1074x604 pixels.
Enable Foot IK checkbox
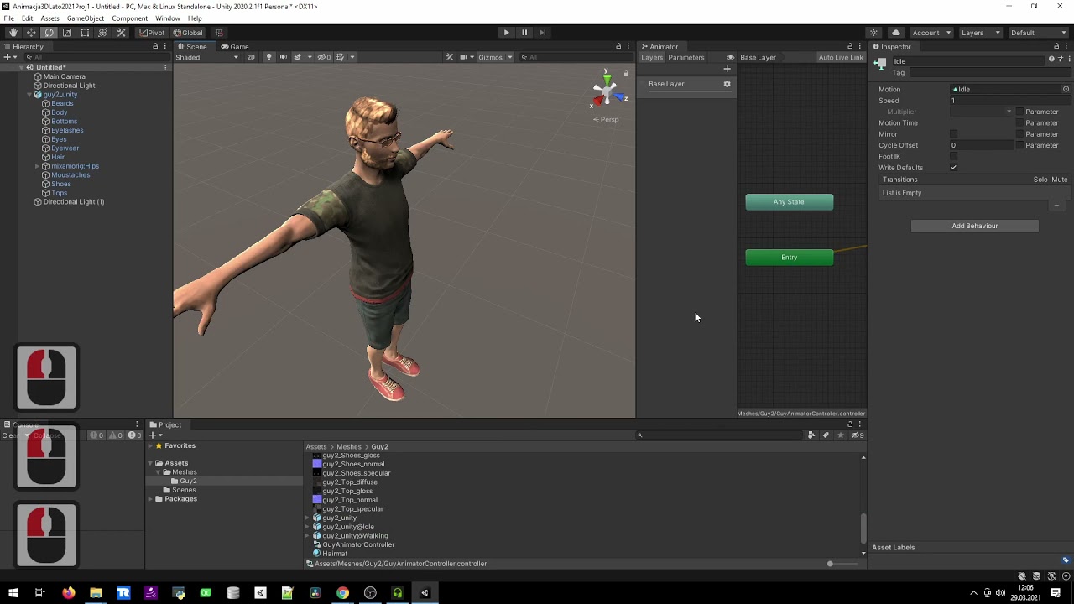tap(953, 156)
